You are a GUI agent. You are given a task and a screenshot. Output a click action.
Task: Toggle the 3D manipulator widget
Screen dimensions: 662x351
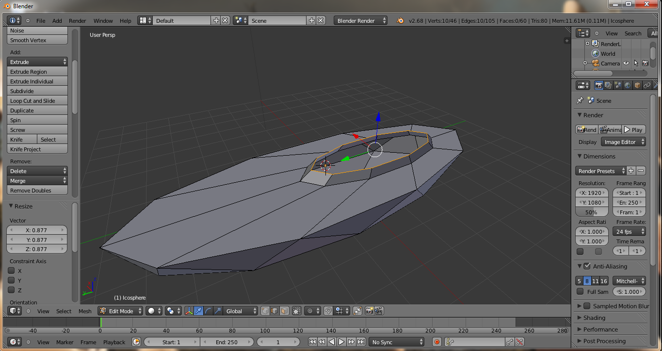(189, 311)
